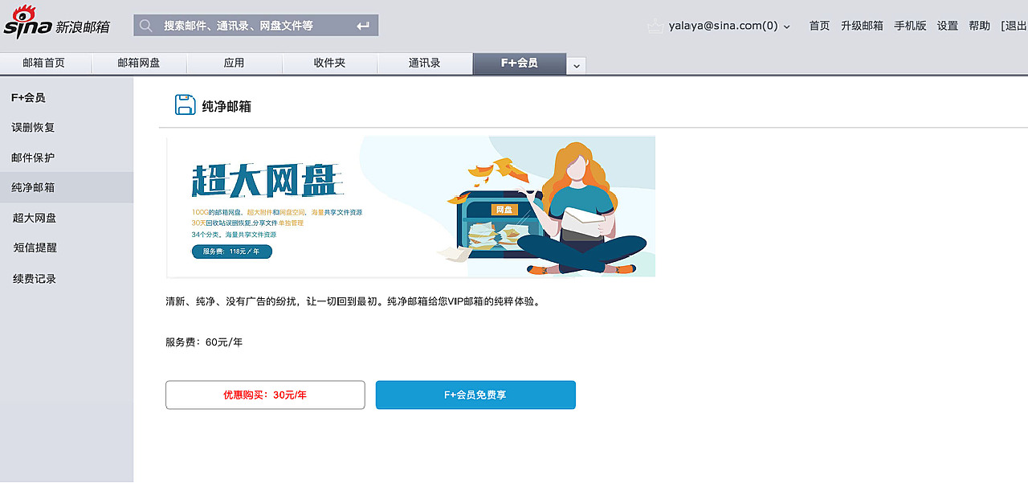The height and width of the screenshot is (483, 1028).
Task: Click the floppy disk icon by 纯净邮箱
Action: tap(185, 105)
